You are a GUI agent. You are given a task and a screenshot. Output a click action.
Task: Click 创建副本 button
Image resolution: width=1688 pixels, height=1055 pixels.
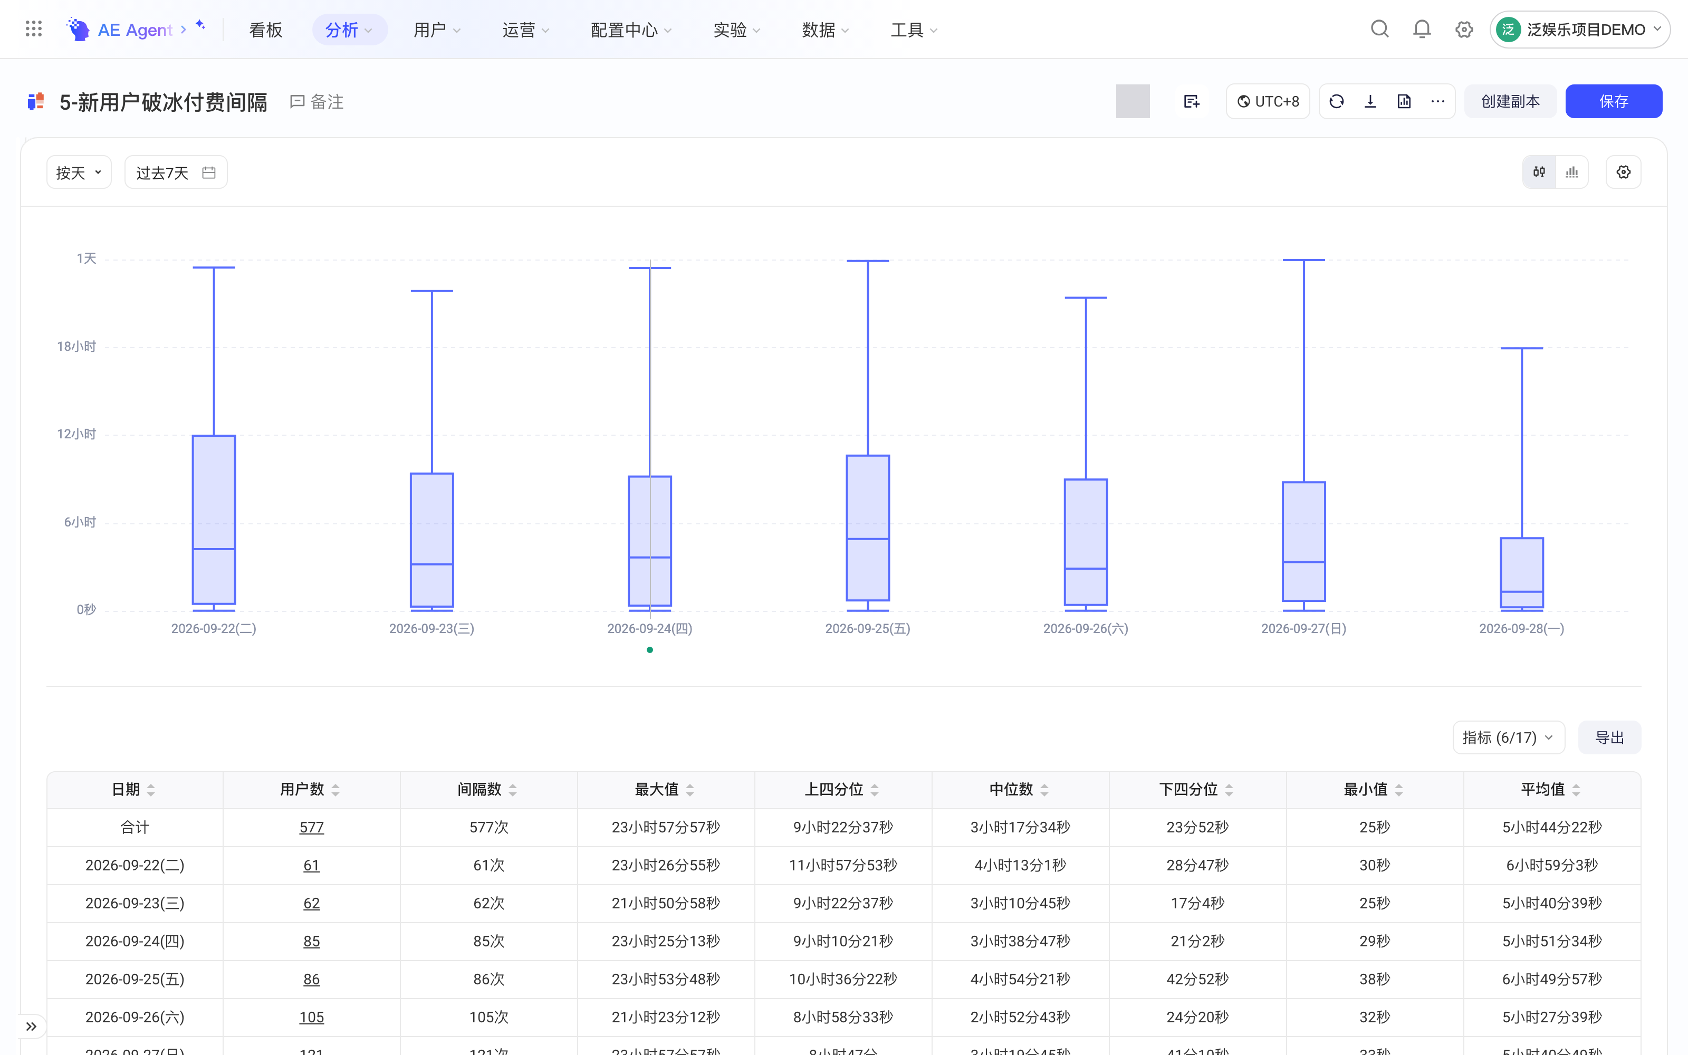(x=1510, y=101)
